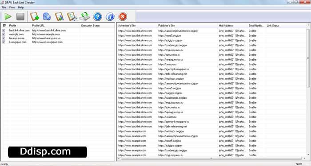311x166 pixels.
Task: Uncheck the example.com profile checkbox
Action: (x=4, y=34)
